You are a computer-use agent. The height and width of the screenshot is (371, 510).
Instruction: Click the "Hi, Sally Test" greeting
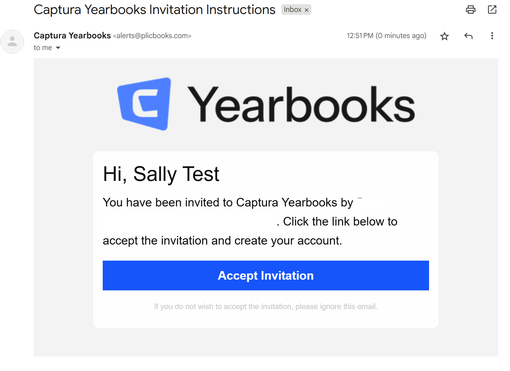[x=161, y=174]
